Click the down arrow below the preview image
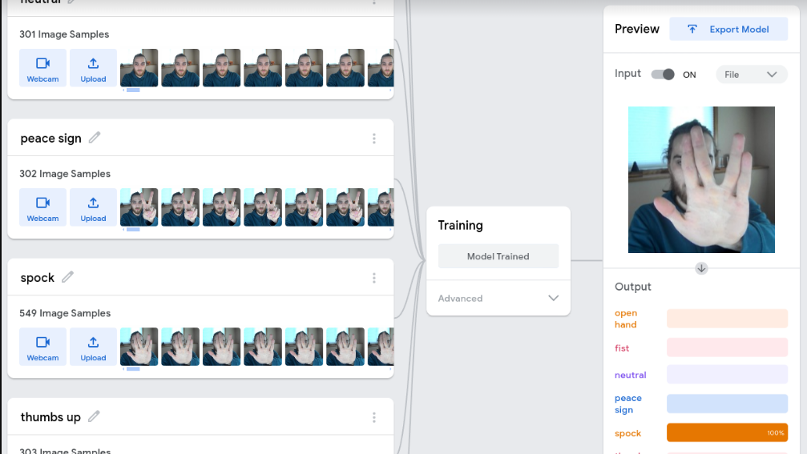The height and width of the screenshot is (454, 807). pos(701,268)
